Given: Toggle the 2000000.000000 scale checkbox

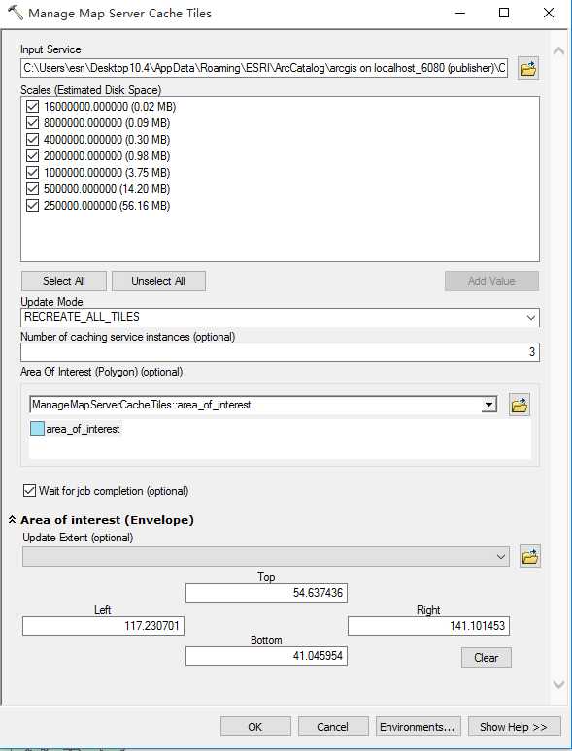Looking at the screenshot, I should point(33,155).
